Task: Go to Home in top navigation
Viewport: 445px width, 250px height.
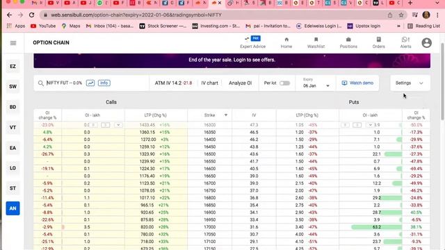Action: (x=286, y=43)
